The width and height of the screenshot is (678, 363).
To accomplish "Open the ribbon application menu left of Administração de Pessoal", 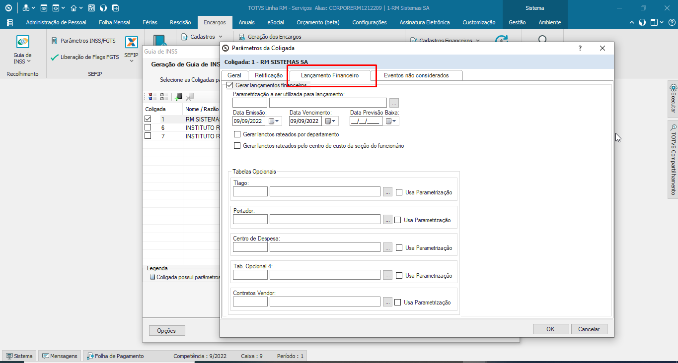I will pyautogui.click(x=9, y=22).
